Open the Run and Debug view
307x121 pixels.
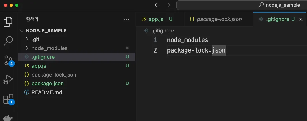tap(8, 80)
